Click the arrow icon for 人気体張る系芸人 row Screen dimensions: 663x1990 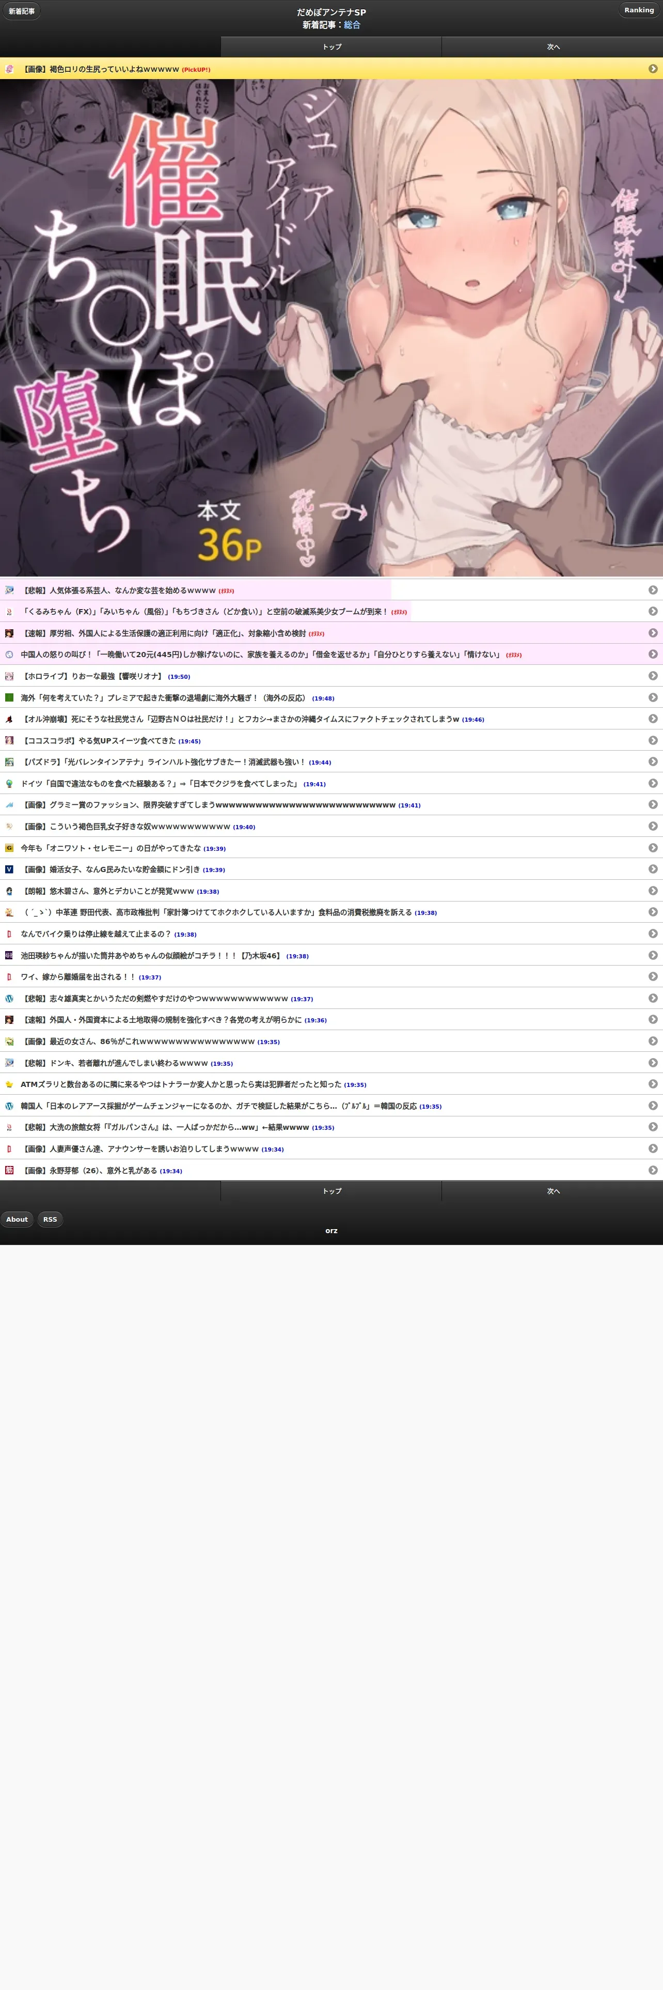tap(653, 590)
